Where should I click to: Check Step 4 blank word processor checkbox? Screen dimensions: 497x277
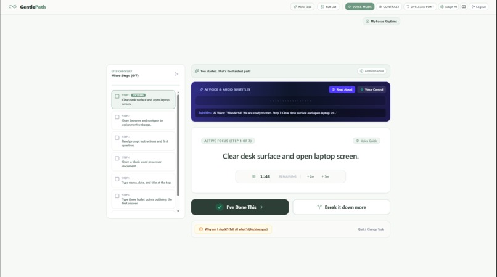tap(117, 159)
